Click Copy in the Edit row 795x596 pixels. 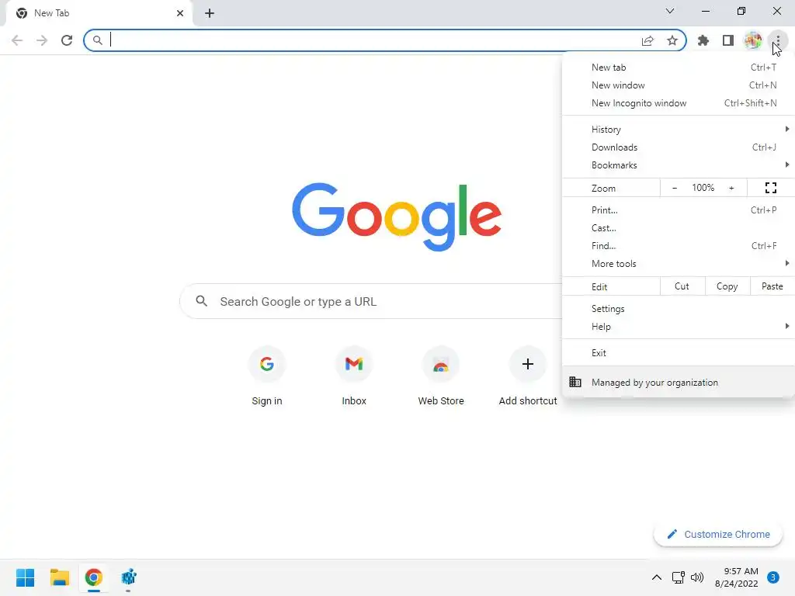(x=727, y=286)
